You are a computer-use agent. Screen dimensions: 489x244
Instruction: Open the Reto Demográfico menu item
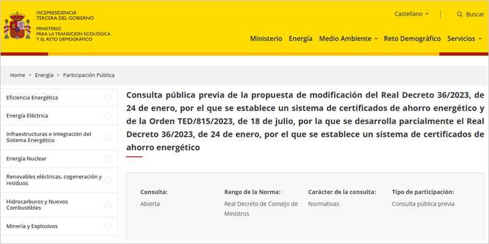pyautogui.click(x=412, y=38)
